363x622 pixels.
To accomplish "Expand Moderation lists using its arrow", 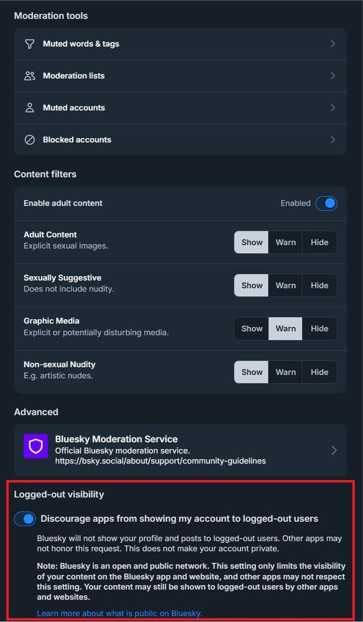I will pyautogui.click(x=333, y=76).
